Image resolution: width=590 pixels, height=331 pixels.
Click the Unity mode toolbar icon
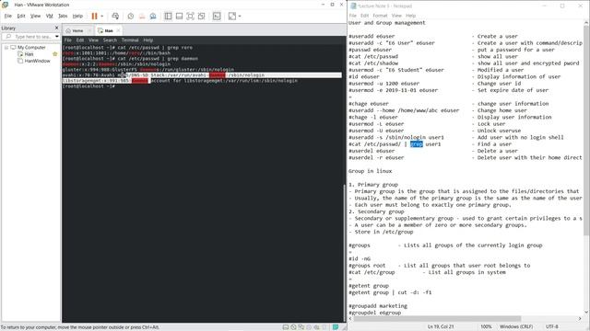click(x=201, y=17)
